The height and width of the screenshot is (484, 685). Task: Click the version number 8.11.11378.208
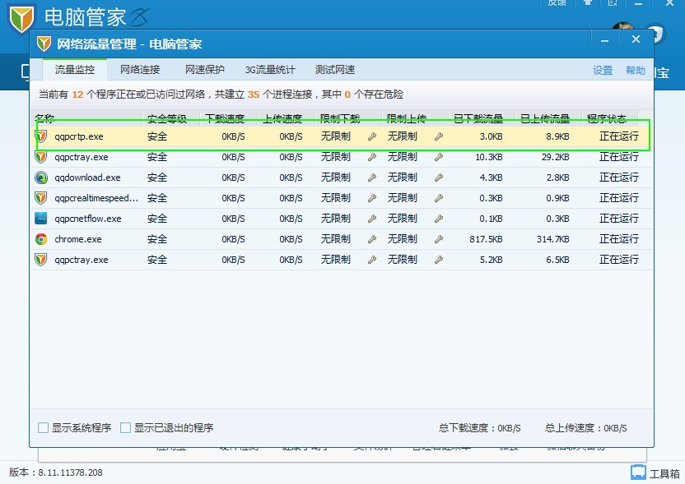tap(70, 472)
